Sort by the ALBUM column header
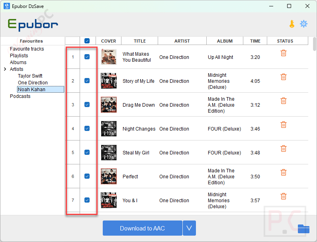317x242 pixels. tap(225, 41)
